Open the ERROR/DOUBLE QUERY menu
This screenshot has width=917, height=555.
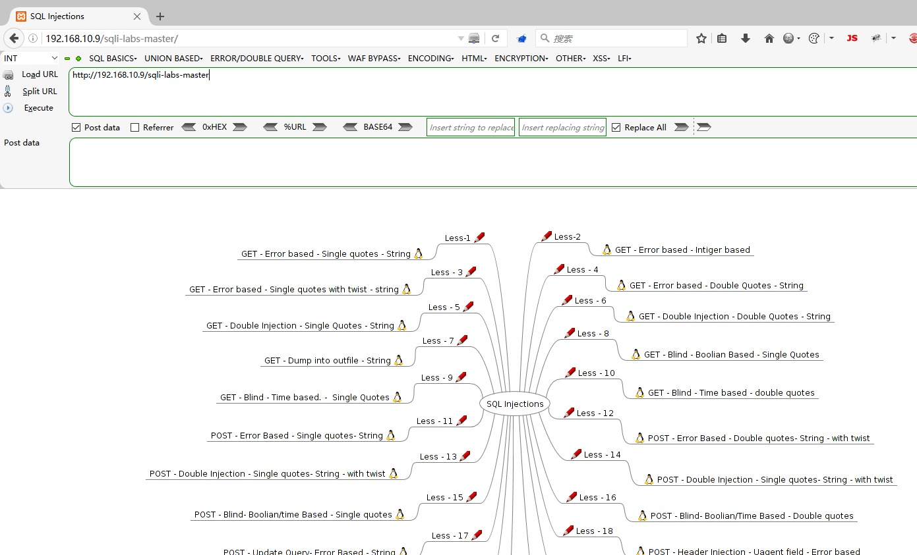[x=257, y=59]
